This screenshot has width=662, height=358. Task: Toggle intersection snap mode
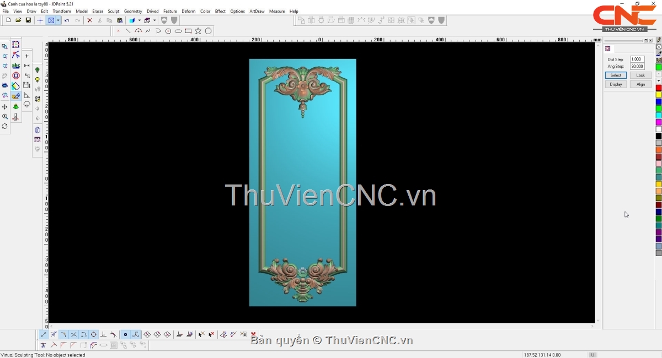[x=73, y=334]
